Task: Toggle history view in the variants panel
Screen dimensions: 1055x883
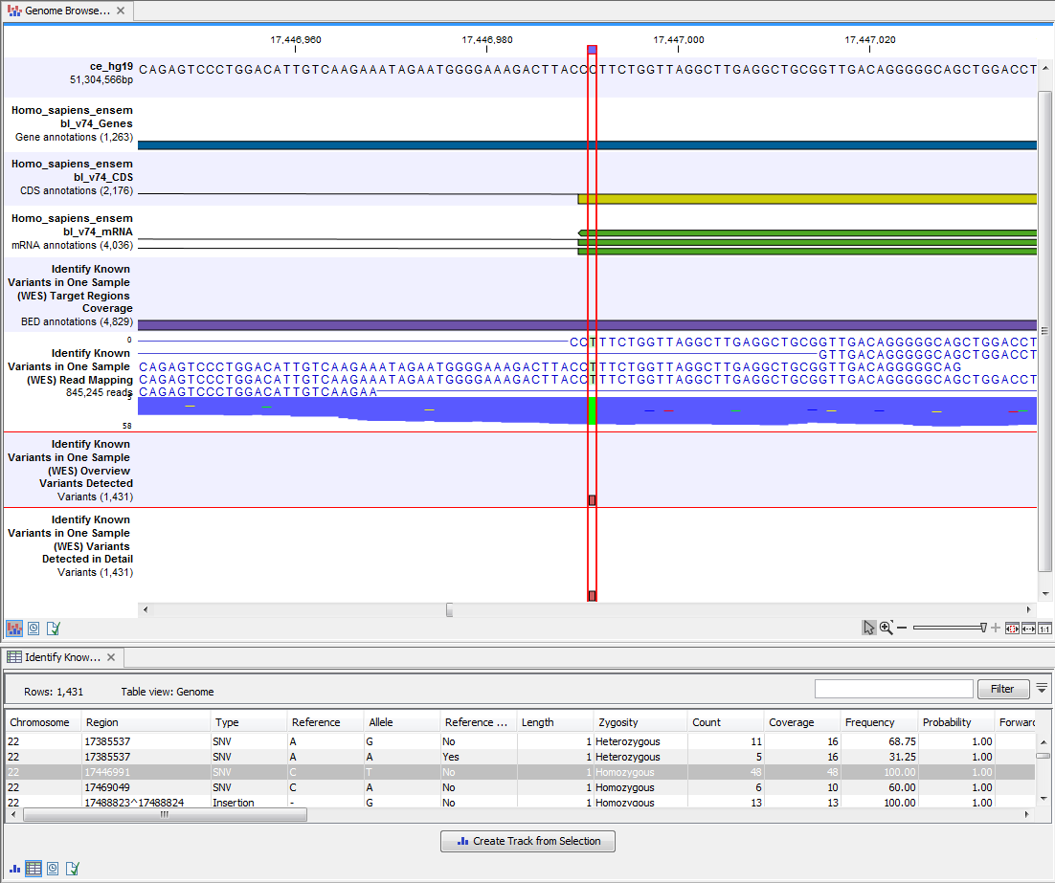Action: [51, 869]
